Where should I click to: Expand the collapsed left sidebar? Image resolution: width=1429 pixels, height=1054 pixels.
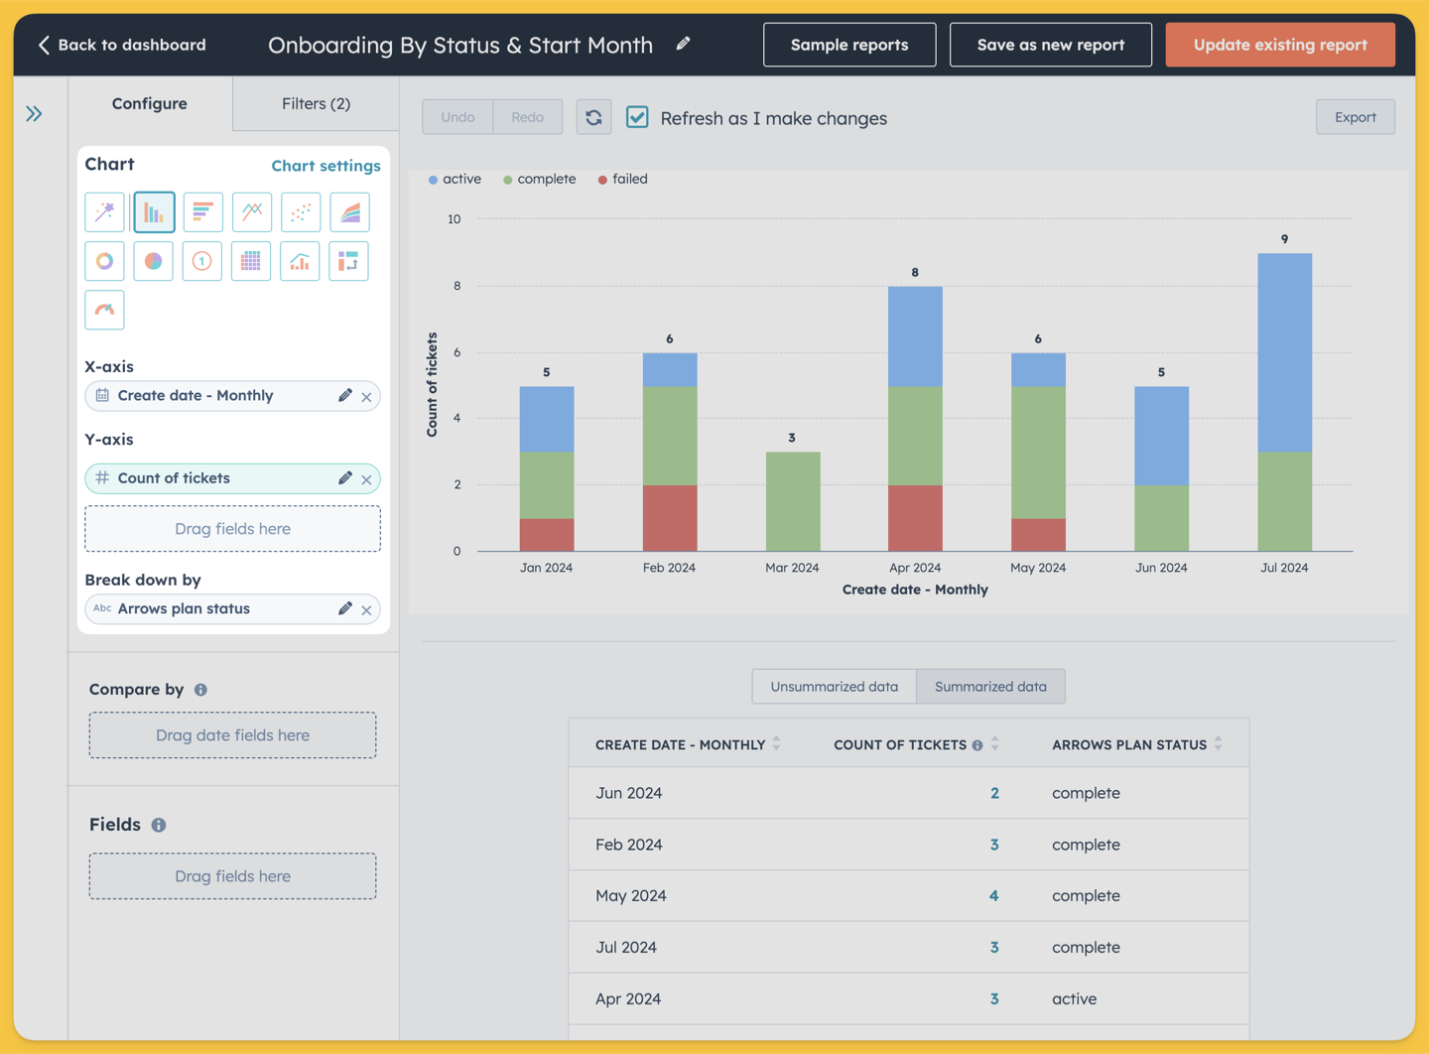[35, 114]
